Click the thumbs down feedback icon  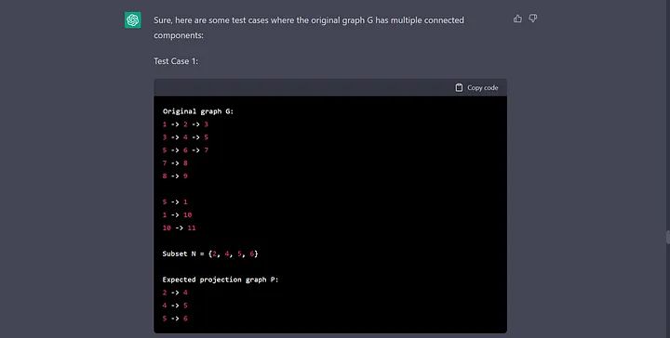533,19
